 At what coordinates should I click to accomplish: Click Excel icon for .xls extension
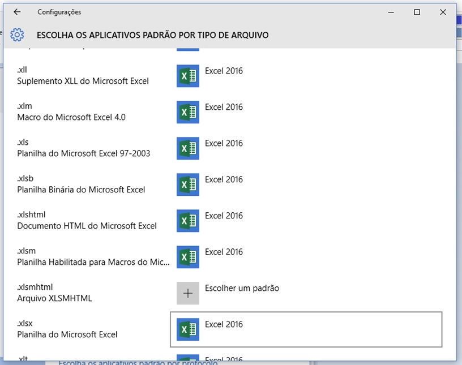click(188, 148)
